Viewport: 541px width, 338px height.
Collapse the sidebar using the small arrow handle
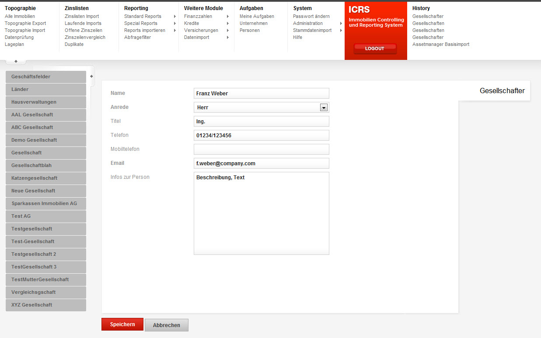pyautogui.click(x=91, y=76)
